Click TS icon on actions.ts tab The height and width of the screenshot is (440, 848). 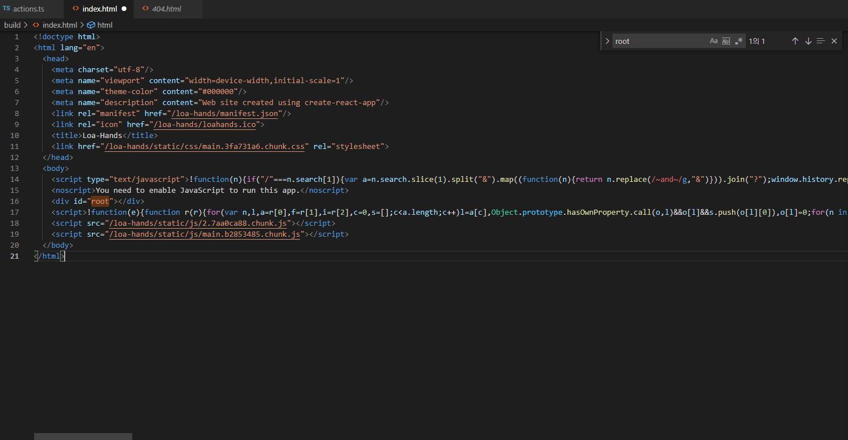point(6,9)
